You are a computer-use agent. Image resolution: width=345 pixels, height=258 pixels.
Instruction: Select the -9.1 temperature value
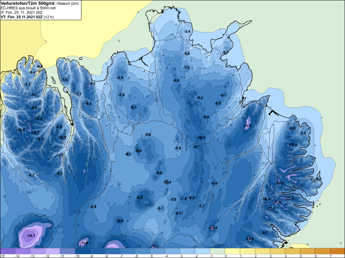(59, 173)
